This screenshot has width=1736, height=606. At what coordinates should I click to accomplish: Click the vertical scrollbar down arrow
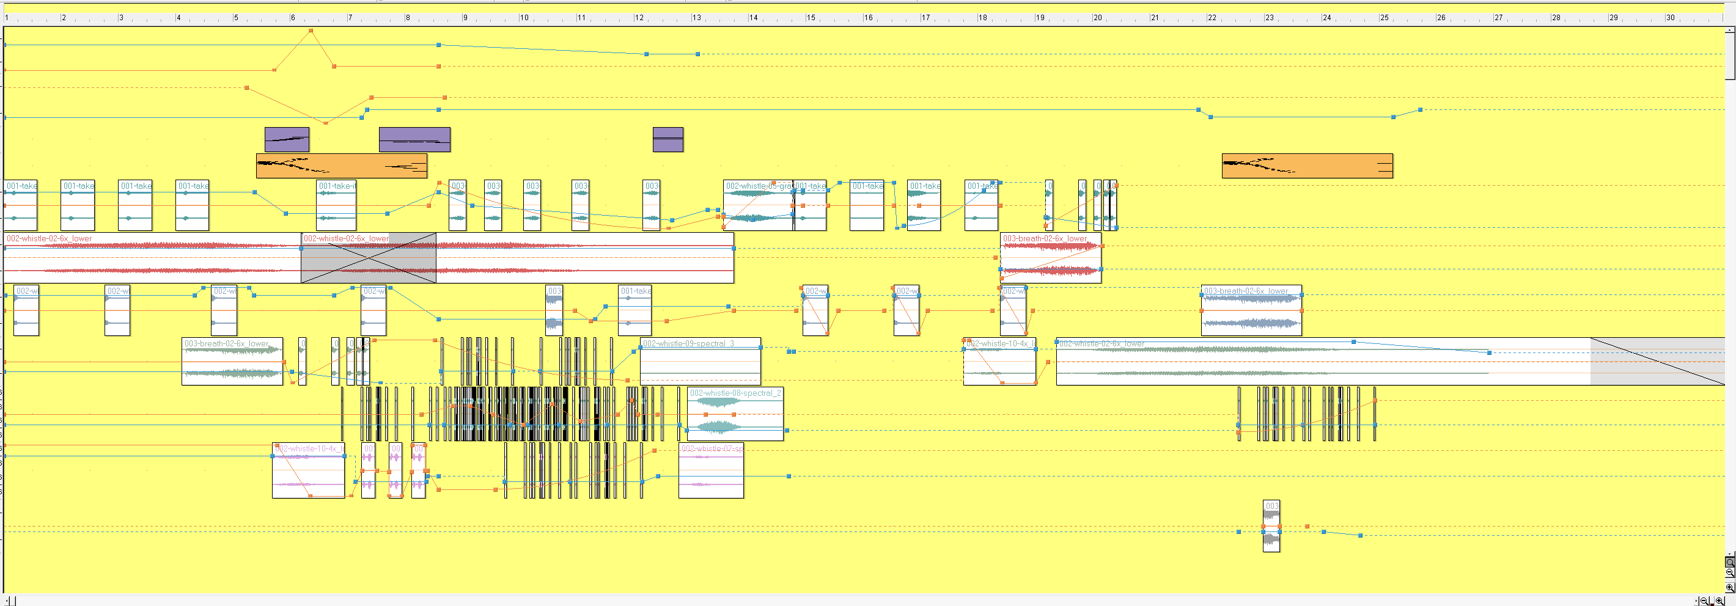1730,553
